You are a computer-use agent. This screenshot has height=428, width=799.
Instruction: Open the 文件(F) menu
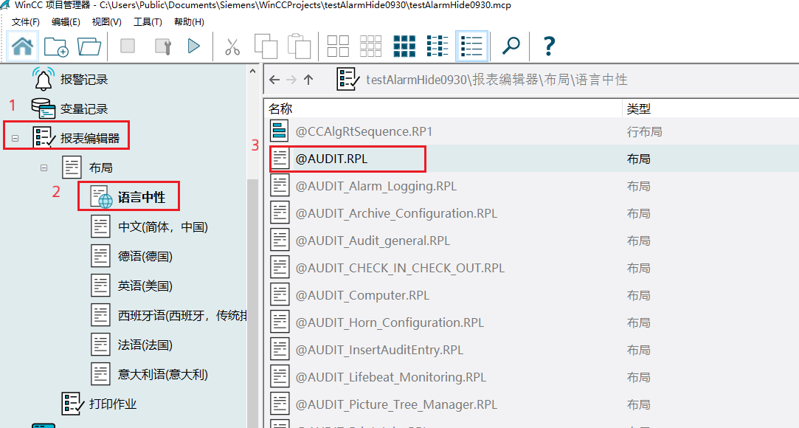(x=26, y=21)
